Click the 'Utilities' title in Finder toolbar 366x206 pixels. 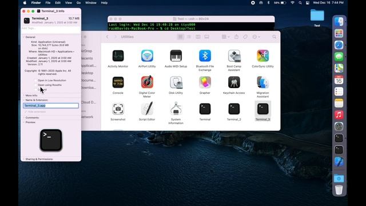pos(127,37)
